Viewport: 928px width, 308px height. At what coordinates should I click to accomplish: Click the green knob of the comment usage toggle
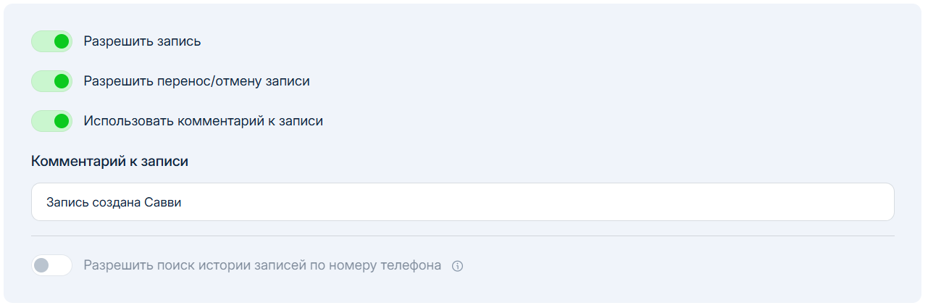(x=62, y=121)
